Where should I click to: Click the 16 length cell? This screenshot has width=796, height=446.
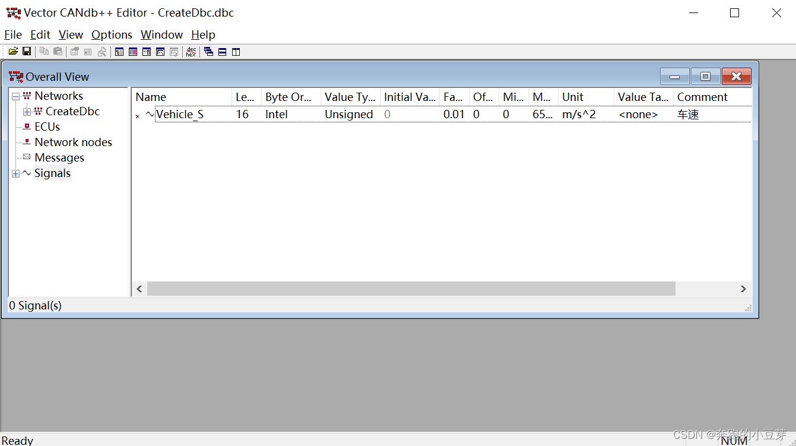(242, 114)
